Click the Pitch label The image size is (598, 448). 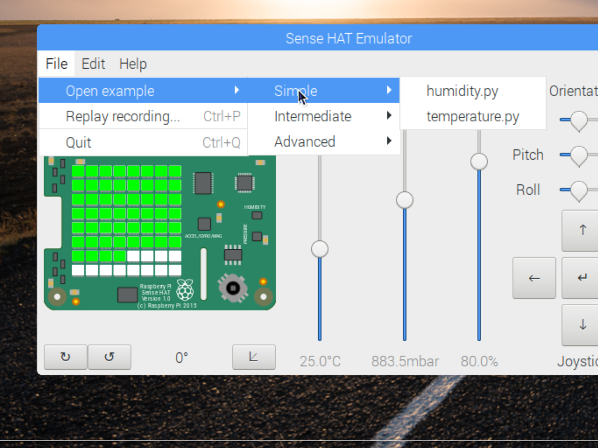click(528, 155)
